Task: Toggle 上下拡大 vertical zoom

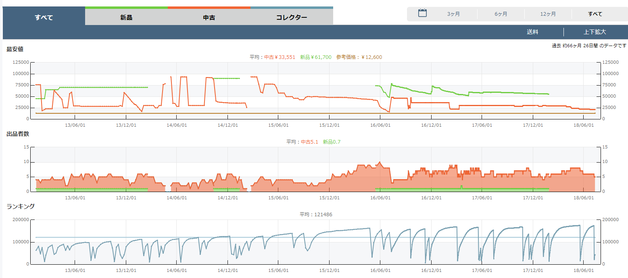Action: [x=595, y=32]
